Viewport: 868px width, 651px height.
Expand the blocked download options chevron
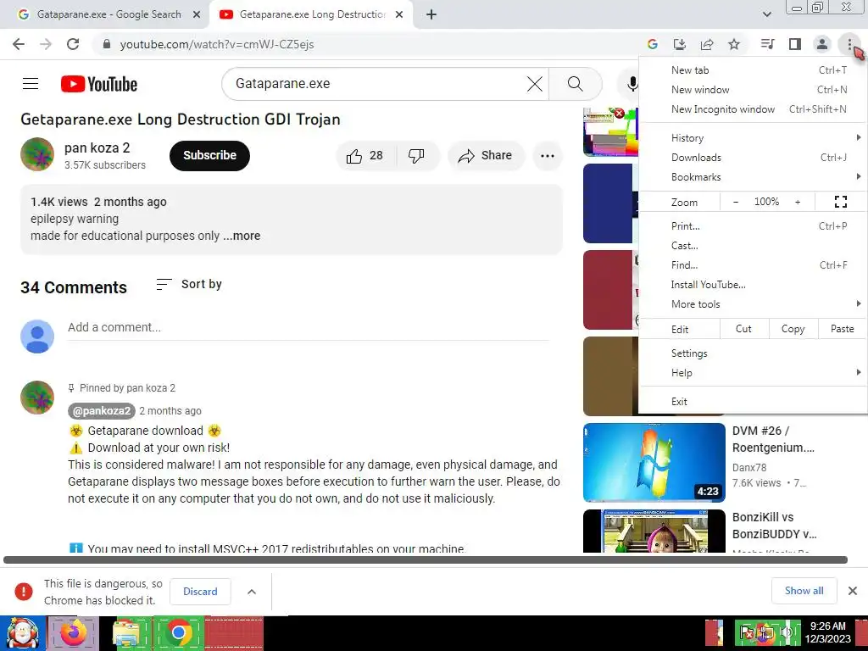251,592
